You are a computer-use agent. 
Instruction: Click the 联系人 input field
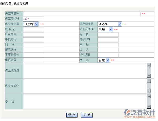point(33,29)
